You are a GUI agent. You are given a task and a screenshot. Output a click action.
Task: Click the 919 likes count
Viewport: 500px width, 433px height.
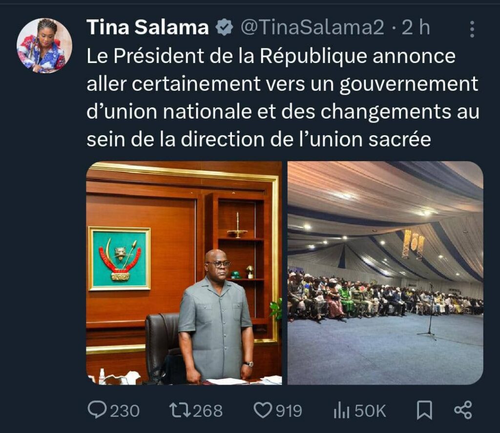click(289, 411)
